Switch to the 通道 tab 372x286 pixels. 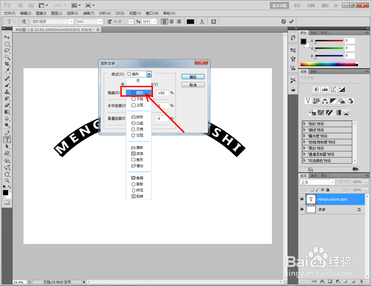[313, 176]
